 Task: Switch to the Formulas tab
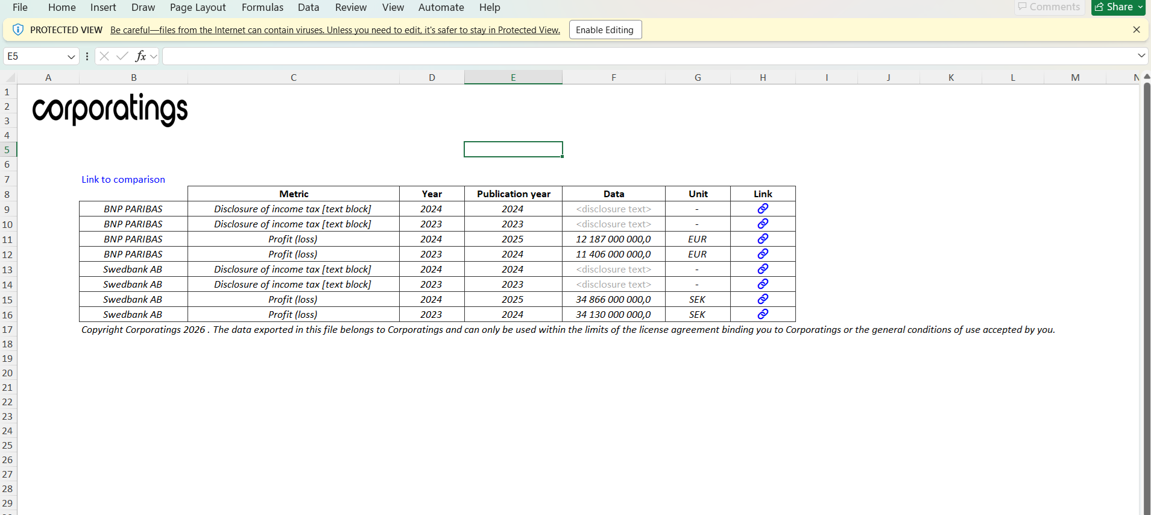[x=262, y=7]
